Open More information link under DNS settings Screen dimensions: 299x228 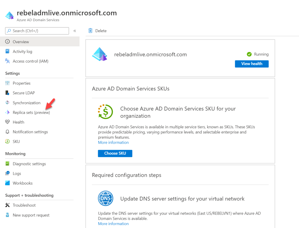[113, 224]
